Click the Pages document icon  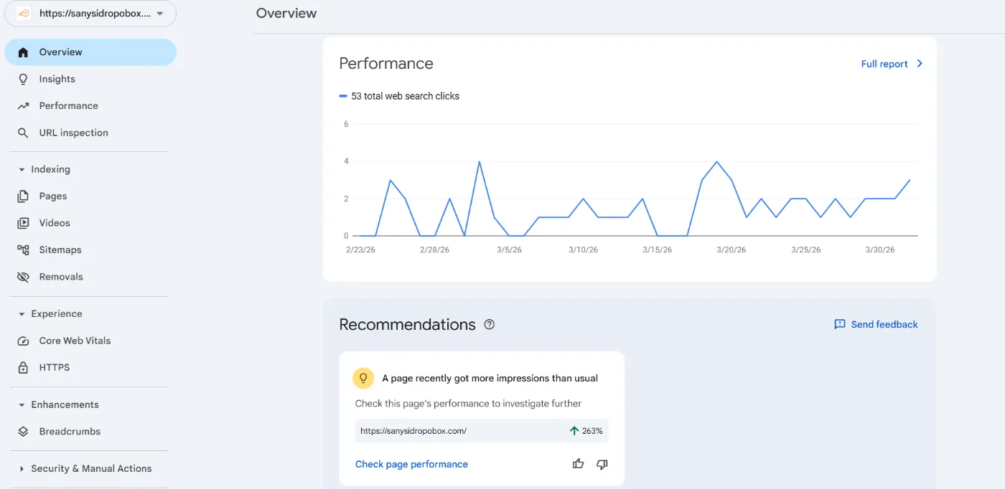click(23, 196)
